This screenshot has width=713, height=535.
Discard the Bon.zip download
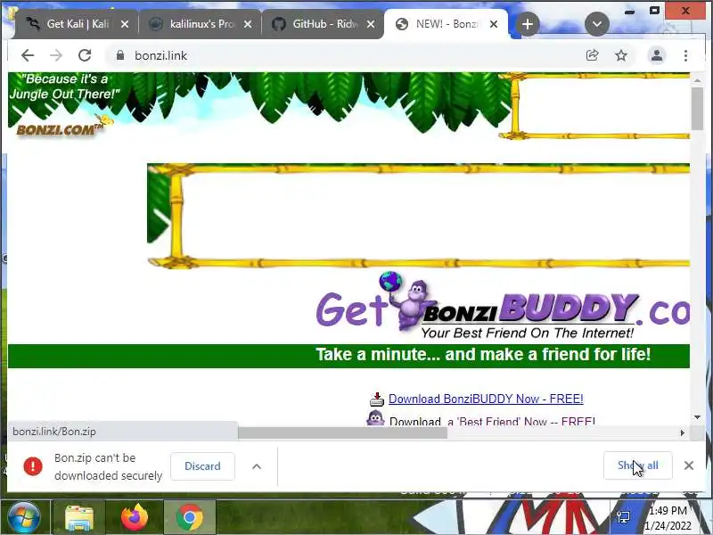point(202,465)
